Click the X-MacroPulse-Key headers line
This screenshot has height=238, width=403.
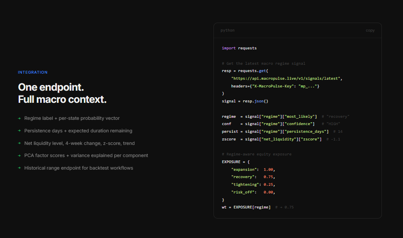[275, 86]
